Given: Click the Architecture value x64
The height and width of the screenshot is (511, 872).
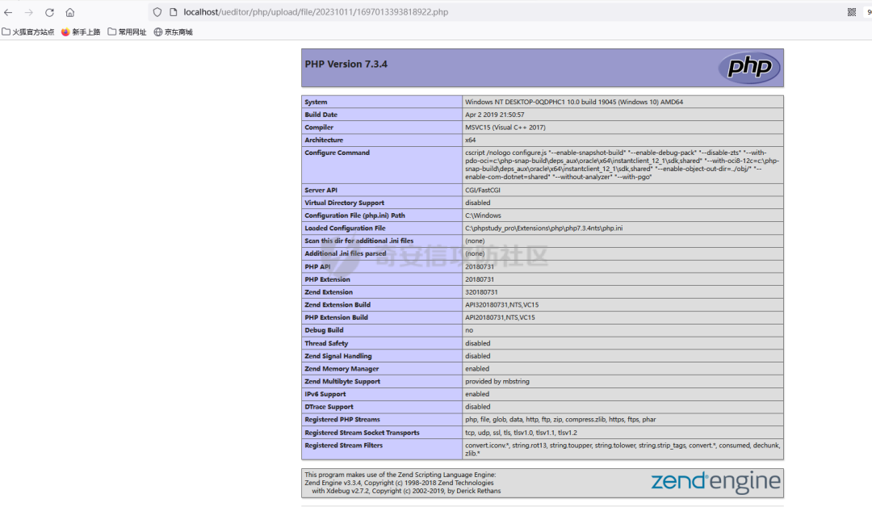Looking at the screenshot, I should pyautogui.click(x=471, y=140).
